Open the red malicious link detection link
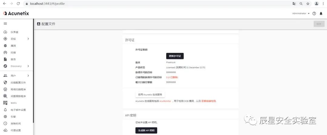 209,101
